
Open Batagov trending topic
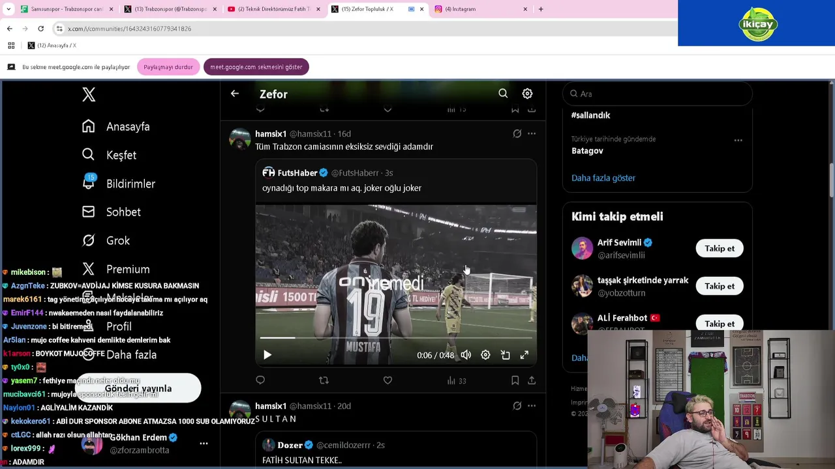tap(587, 150)
